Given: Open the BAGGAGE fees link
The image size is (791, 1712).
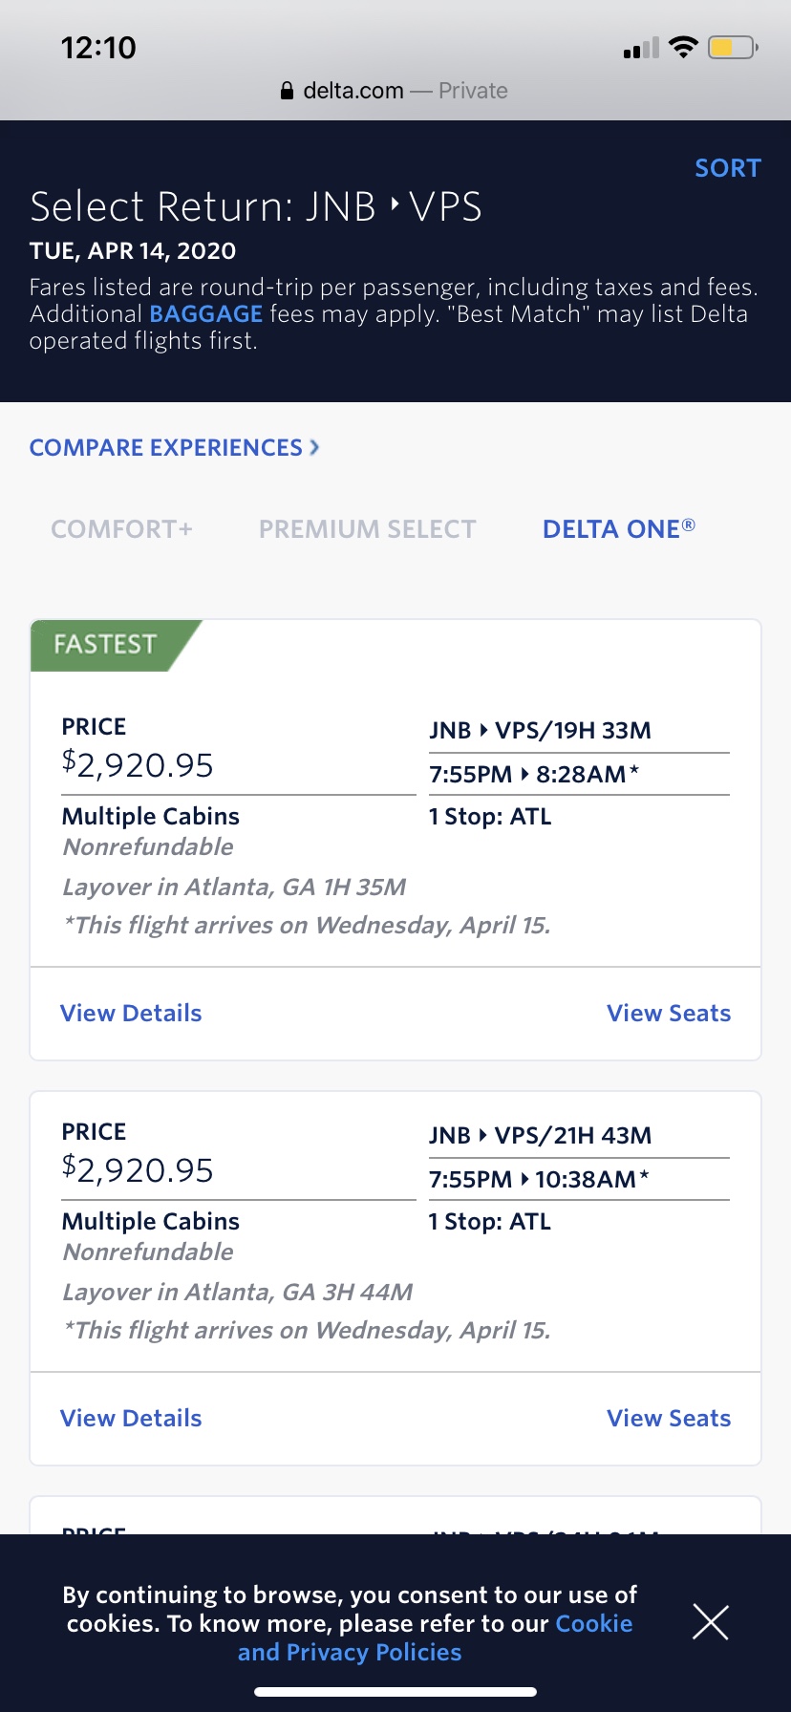Looking at the screenshot, I should 205,314.
